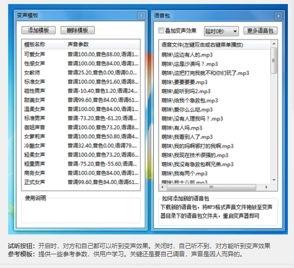Close the 语音包 window

coord(278,16)
